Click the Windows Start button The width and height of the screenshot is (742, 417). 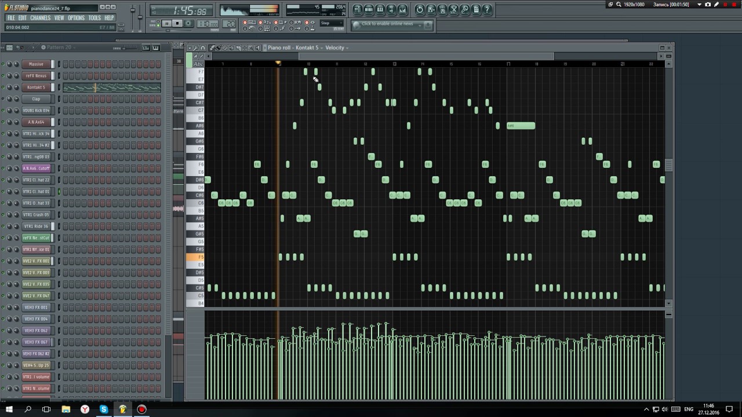pos(9,409)
